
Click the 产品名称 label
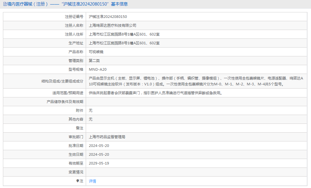tap(76, 52)
